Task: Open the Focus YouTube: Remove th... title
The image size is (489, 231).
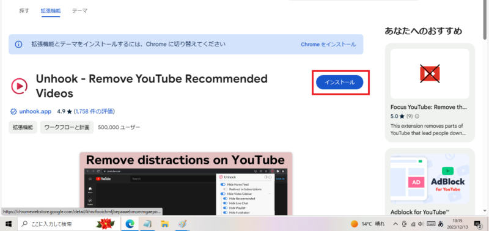Action: [428, 107]
